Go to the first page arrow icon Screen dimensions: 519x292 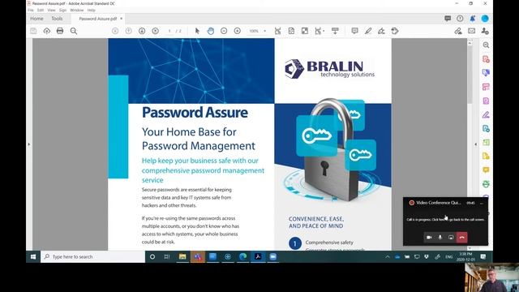115,31
